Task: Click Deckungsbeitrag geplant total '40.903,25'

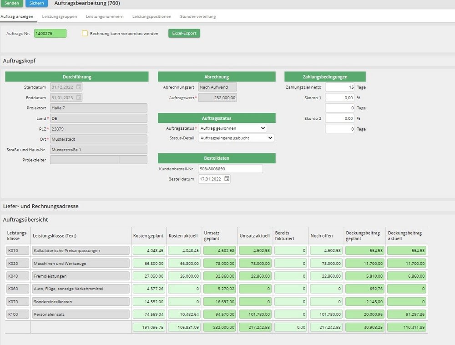Action: [365, 327]
